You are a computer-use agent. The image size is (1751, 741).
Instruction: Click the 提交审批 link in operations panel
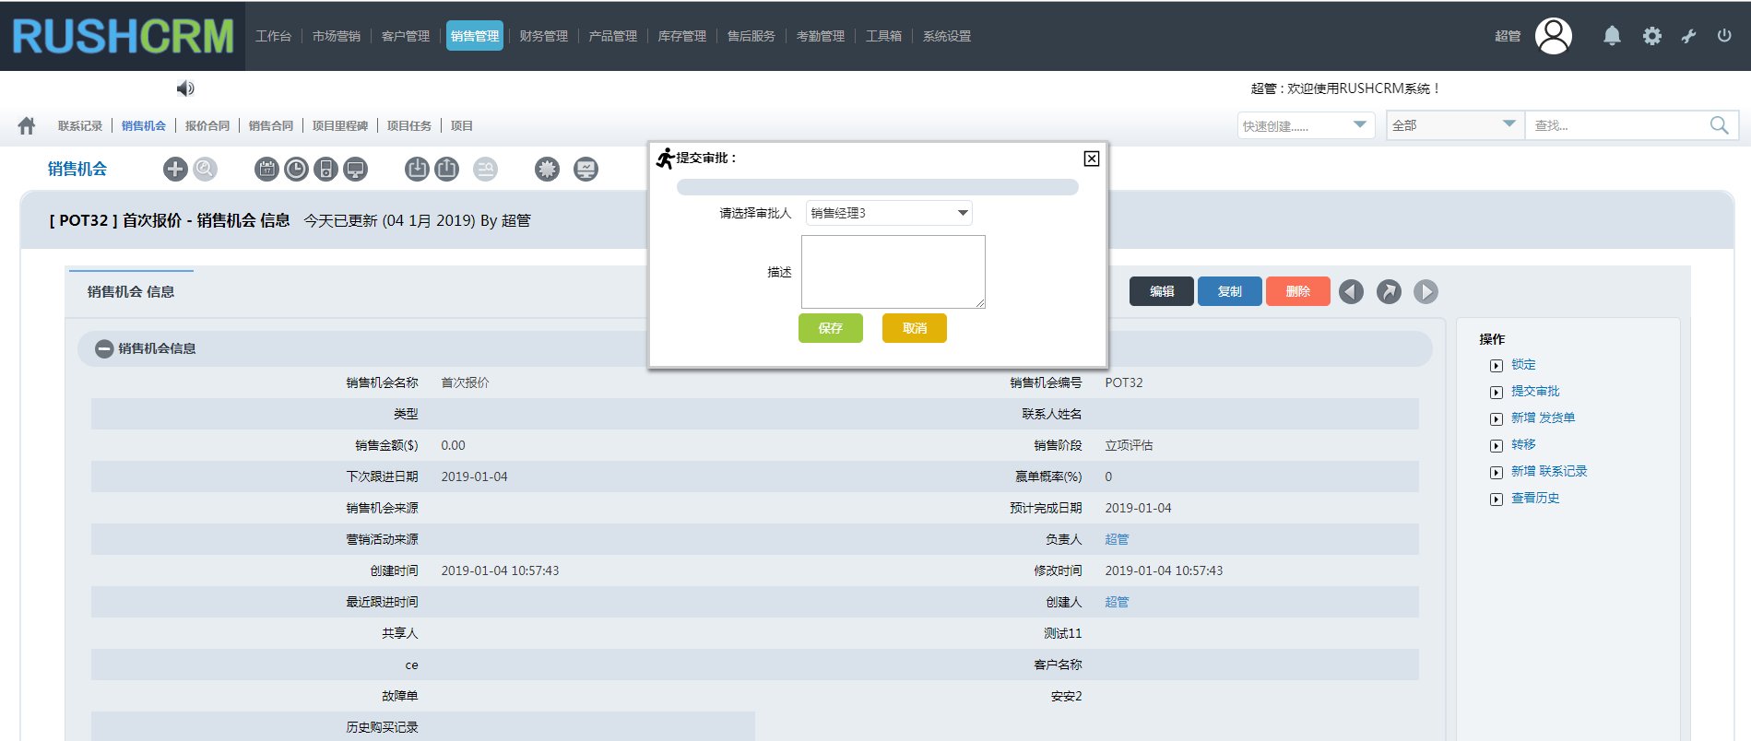(x=1534, y=391)
